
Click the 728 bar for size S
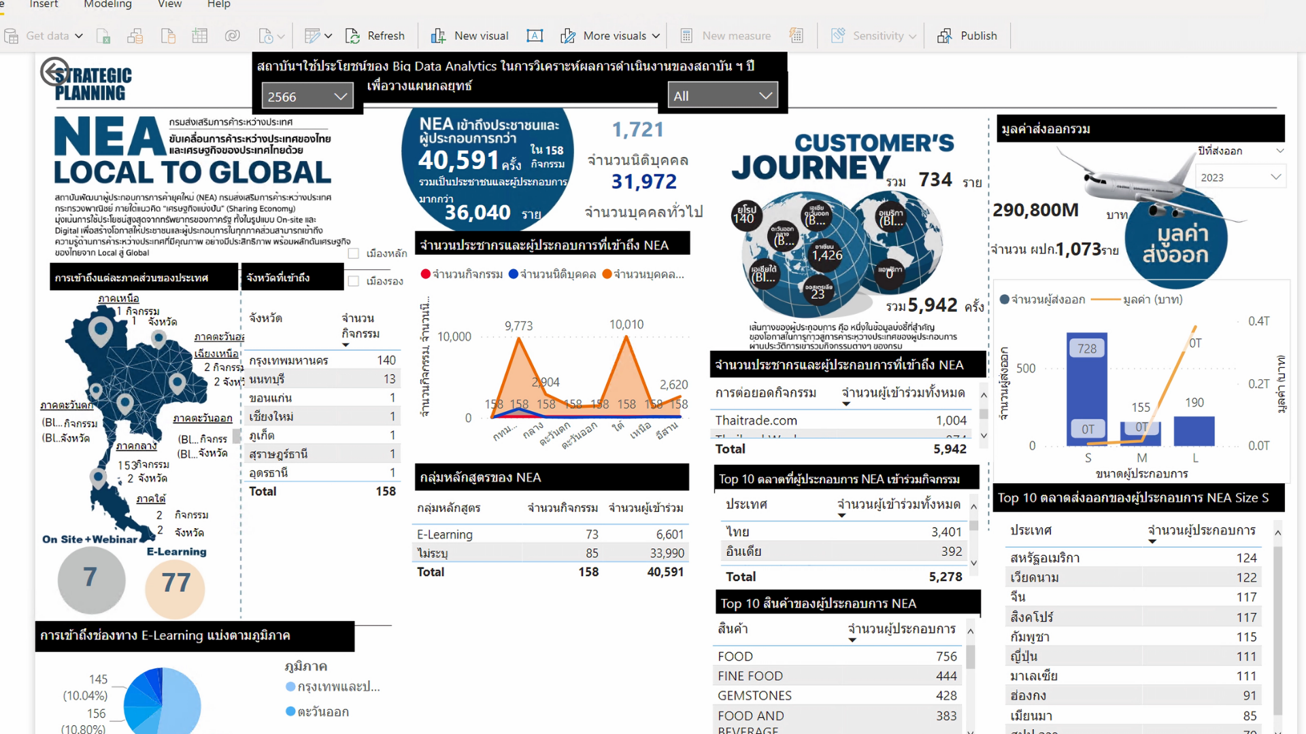click(x=1087, y=389)
